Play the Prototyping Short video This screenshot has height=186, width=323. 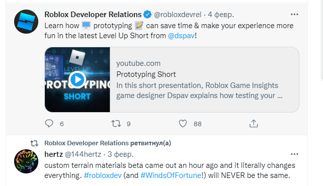pos(77,79)
